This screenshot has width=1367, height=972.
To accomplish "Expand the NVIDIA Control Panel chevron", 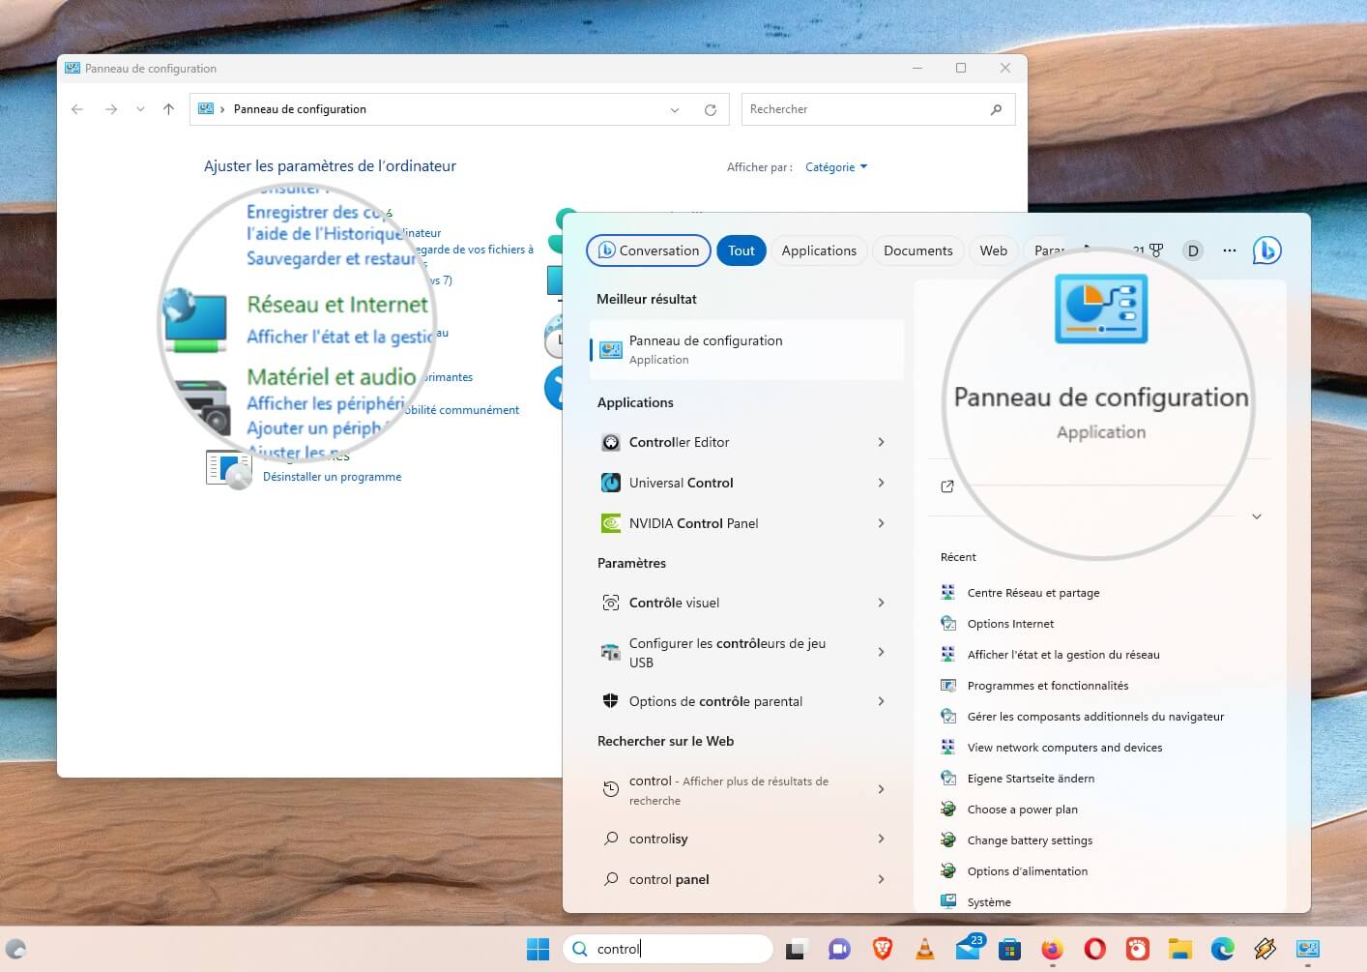I will coord(881,523).
